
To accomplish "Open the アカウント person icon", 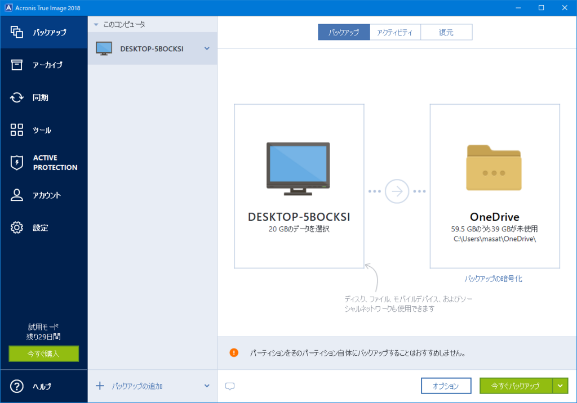I will (x=16, y=195).
